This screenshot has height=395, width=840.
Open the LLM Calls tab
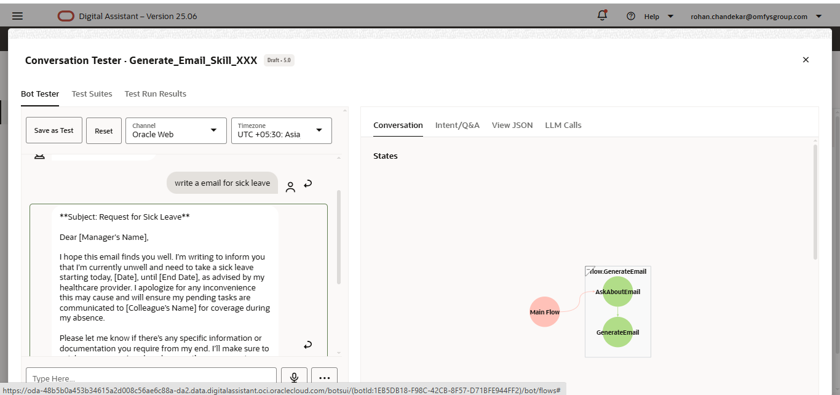pyautogui.click(x=563, y=125)
